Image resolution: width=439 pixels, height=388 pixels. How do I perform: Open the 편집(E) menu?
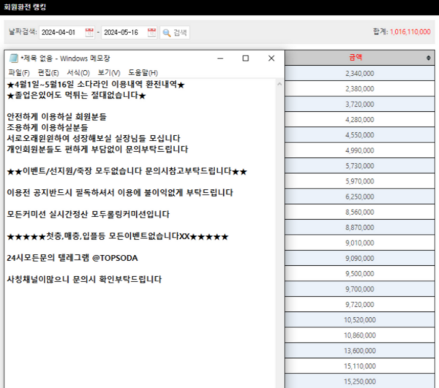[x=48, y=72]
